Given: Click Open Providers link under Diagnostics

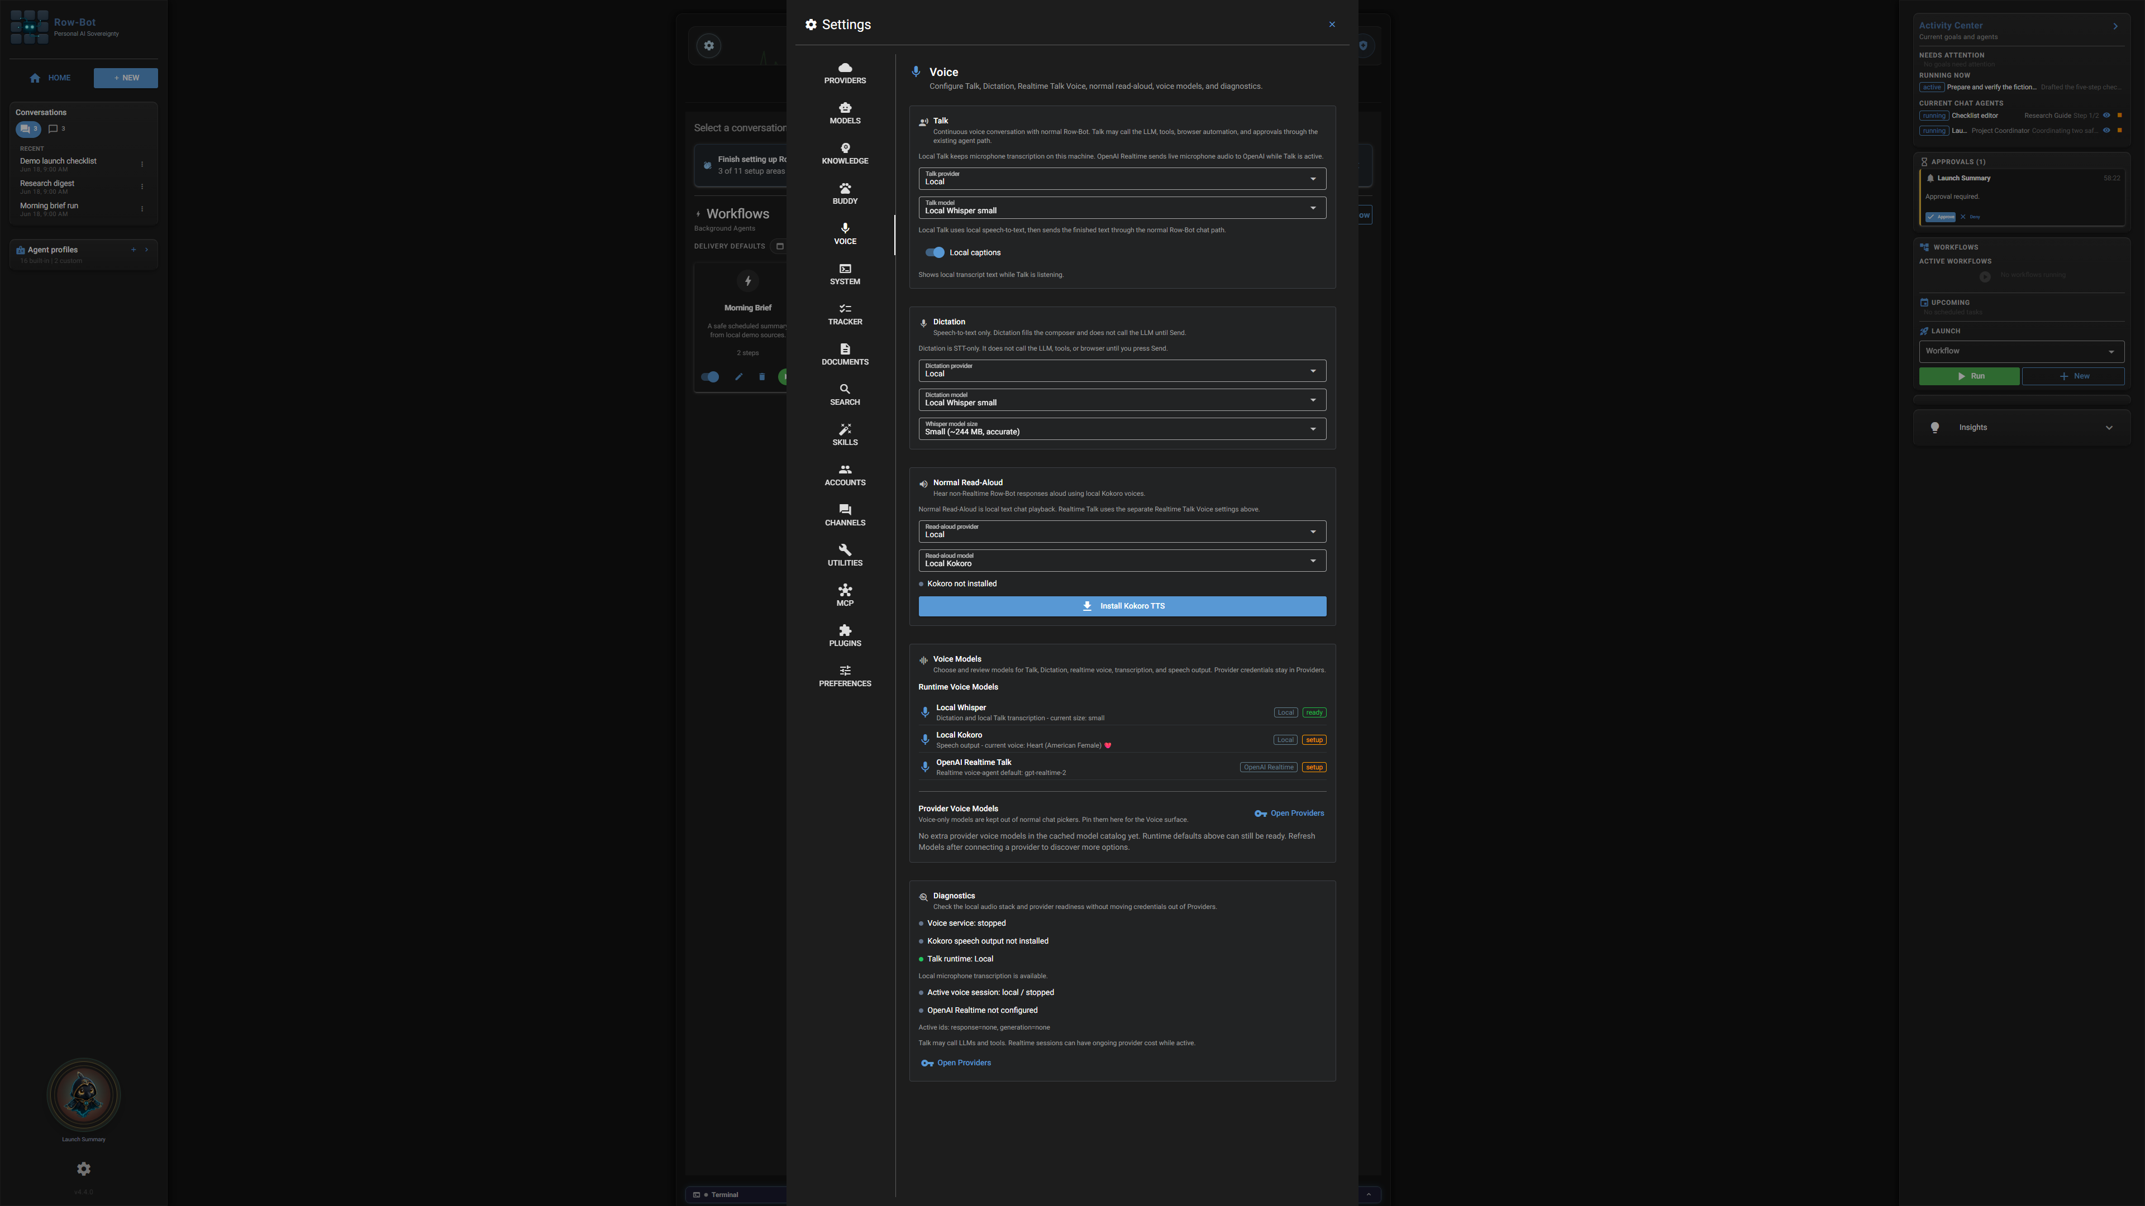Looking at the screenshot, I should click(956, 1063).
